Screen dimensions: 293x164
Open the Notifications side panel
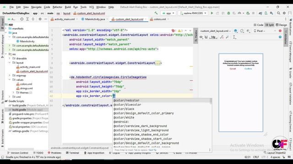pyautogui.click(x=291, y=27)
